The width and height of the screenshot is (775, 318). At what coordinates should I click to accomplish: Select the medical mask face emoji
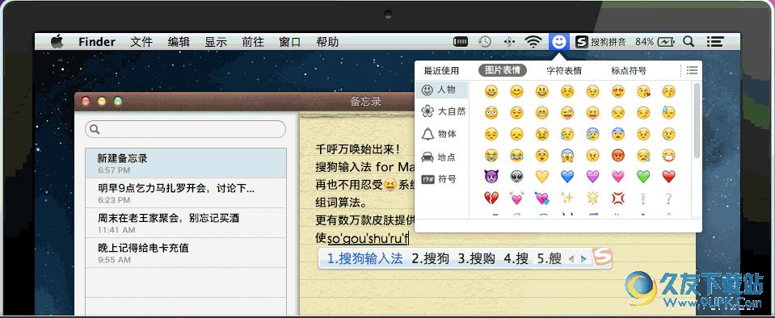(x=668, y=155)
